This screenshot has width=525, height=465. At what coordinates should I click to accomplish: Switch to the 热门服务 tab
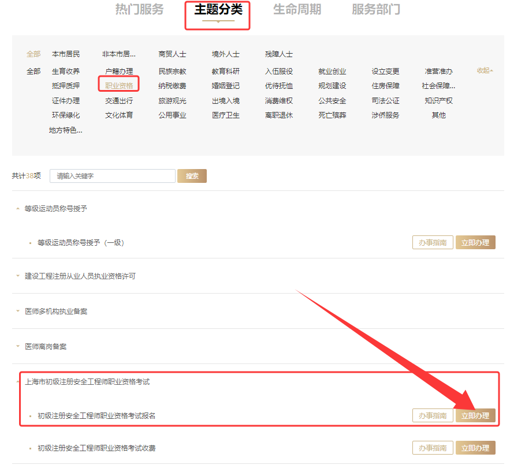point(140,9)
